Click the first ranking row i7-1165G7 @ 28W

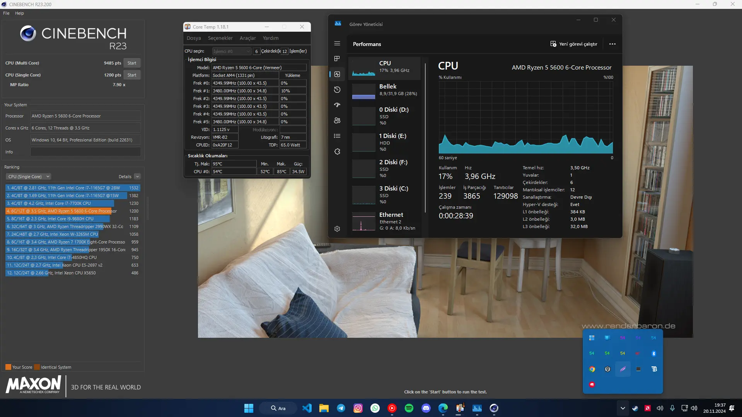click(x=72, y=188)
